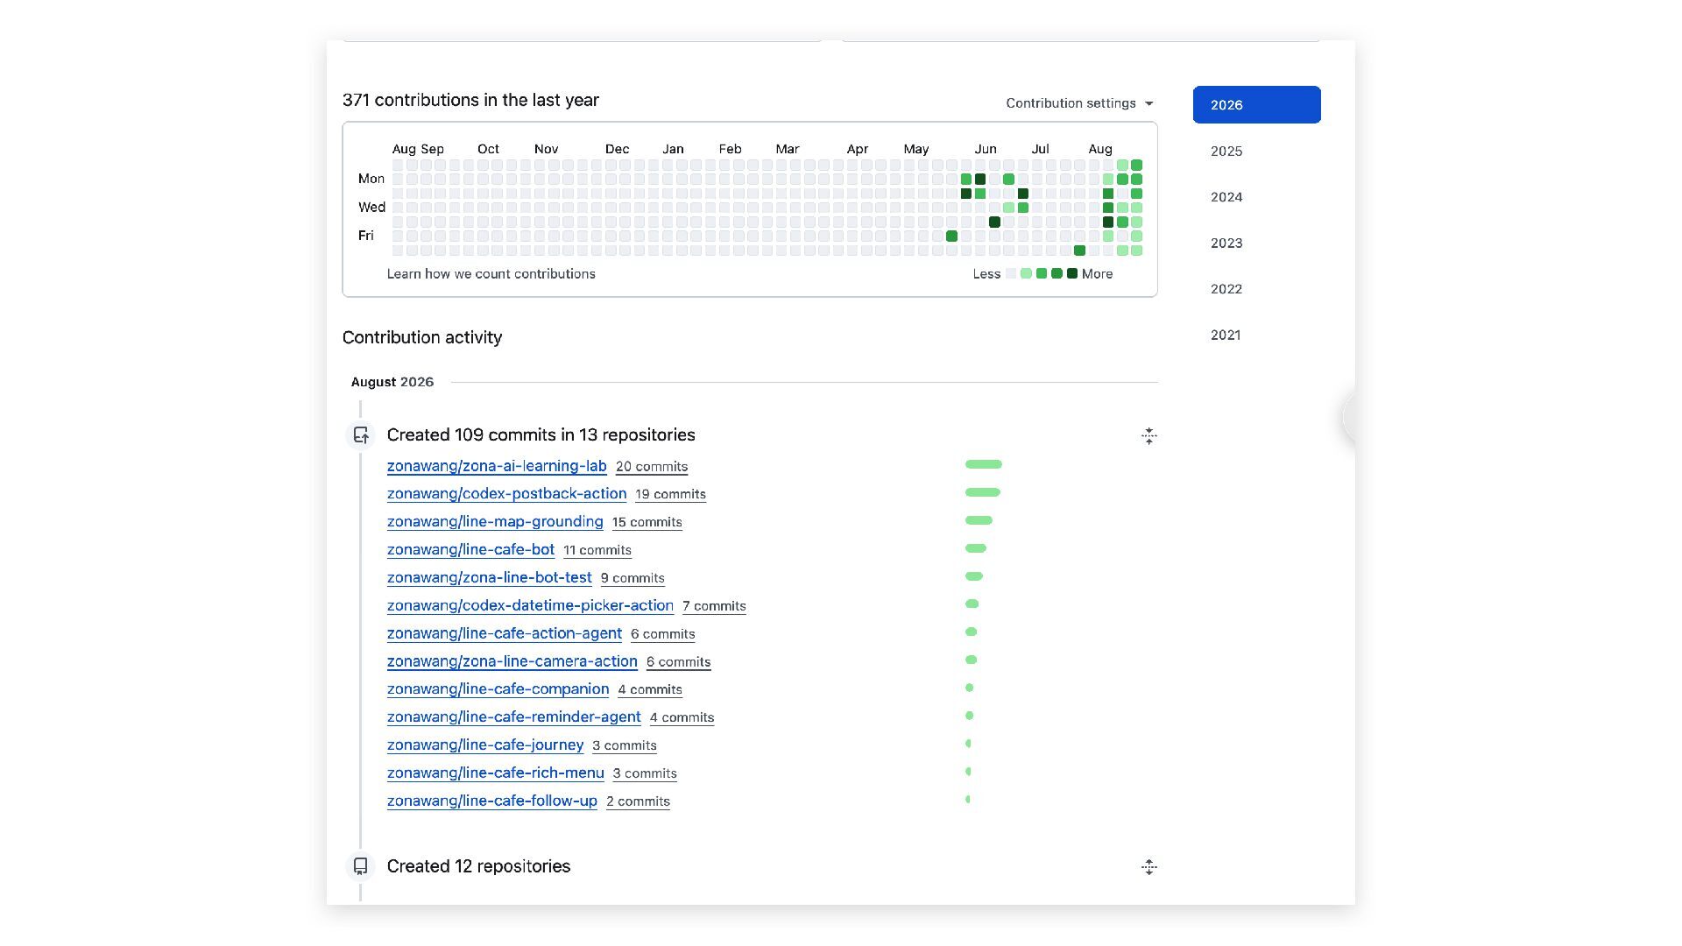
Task: Click the green commit bar for zona-ai-learning-lab
Action: click(x=983, y=464)
